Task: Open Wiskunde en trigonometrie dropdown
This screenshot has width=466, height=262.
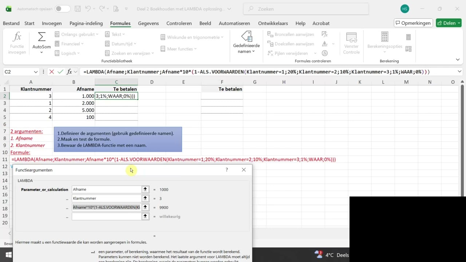Action: tap(192, 37)
